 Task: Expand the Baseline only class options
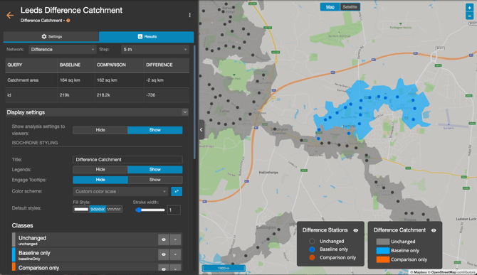pos(176,254)
